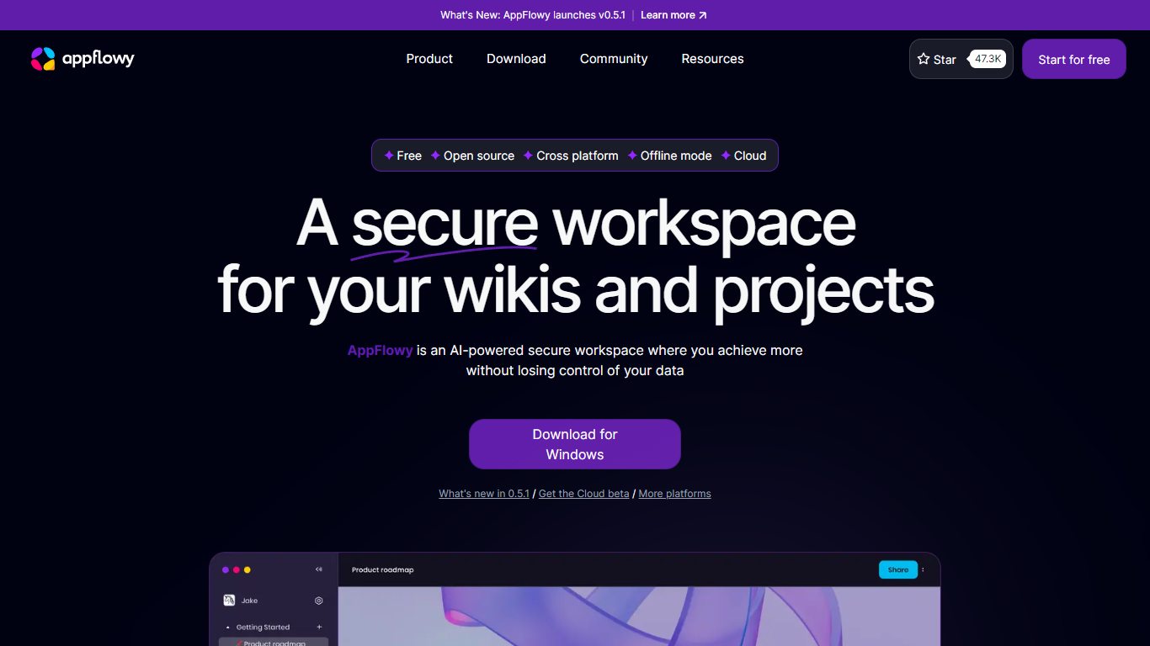The height and width of the screenshot is (646, 1150).
Task: Click the collapse sidebar icon in the app preview
Action: pyautogui.click(x=319, y=569)
